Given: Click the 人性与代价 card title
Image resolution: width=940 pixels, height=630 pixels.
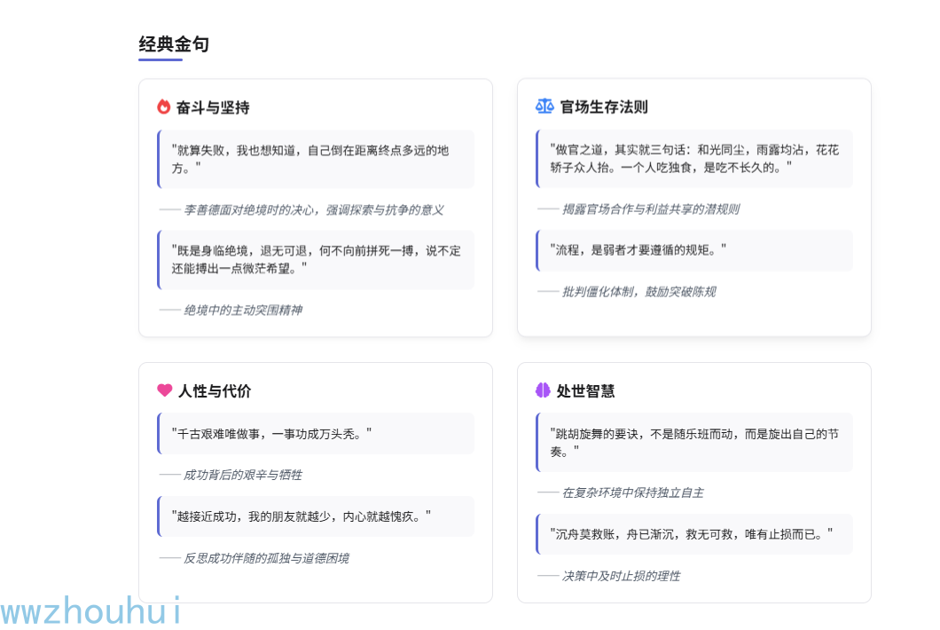Looking at the screenshot, I should (215, 391).
